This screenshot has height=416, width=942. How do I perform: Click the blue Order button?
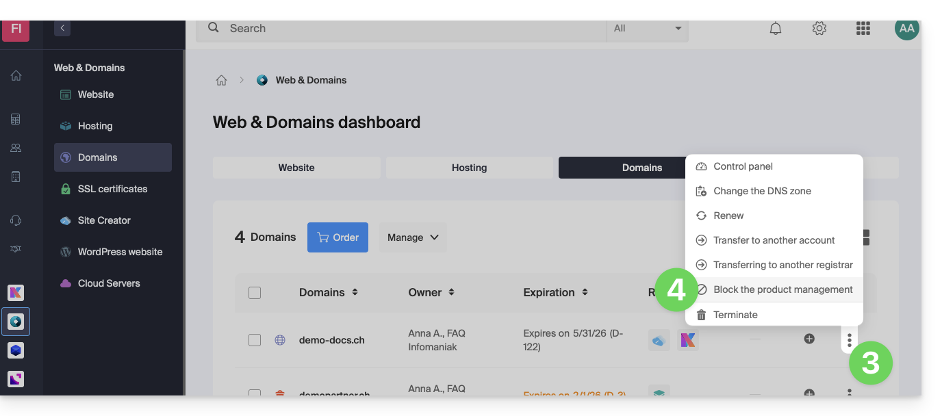[x=338, y=237]
